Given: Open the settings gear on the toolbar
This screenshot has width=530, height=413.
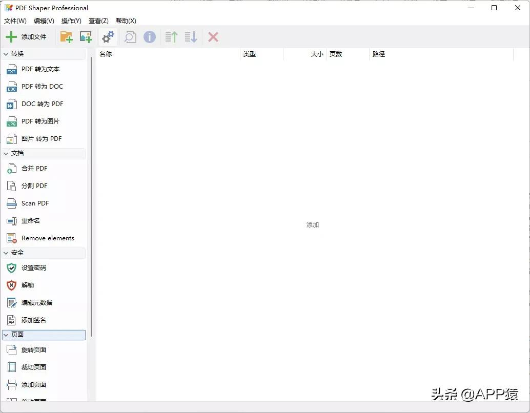Looking at the screenshot, I should point(108,37).
